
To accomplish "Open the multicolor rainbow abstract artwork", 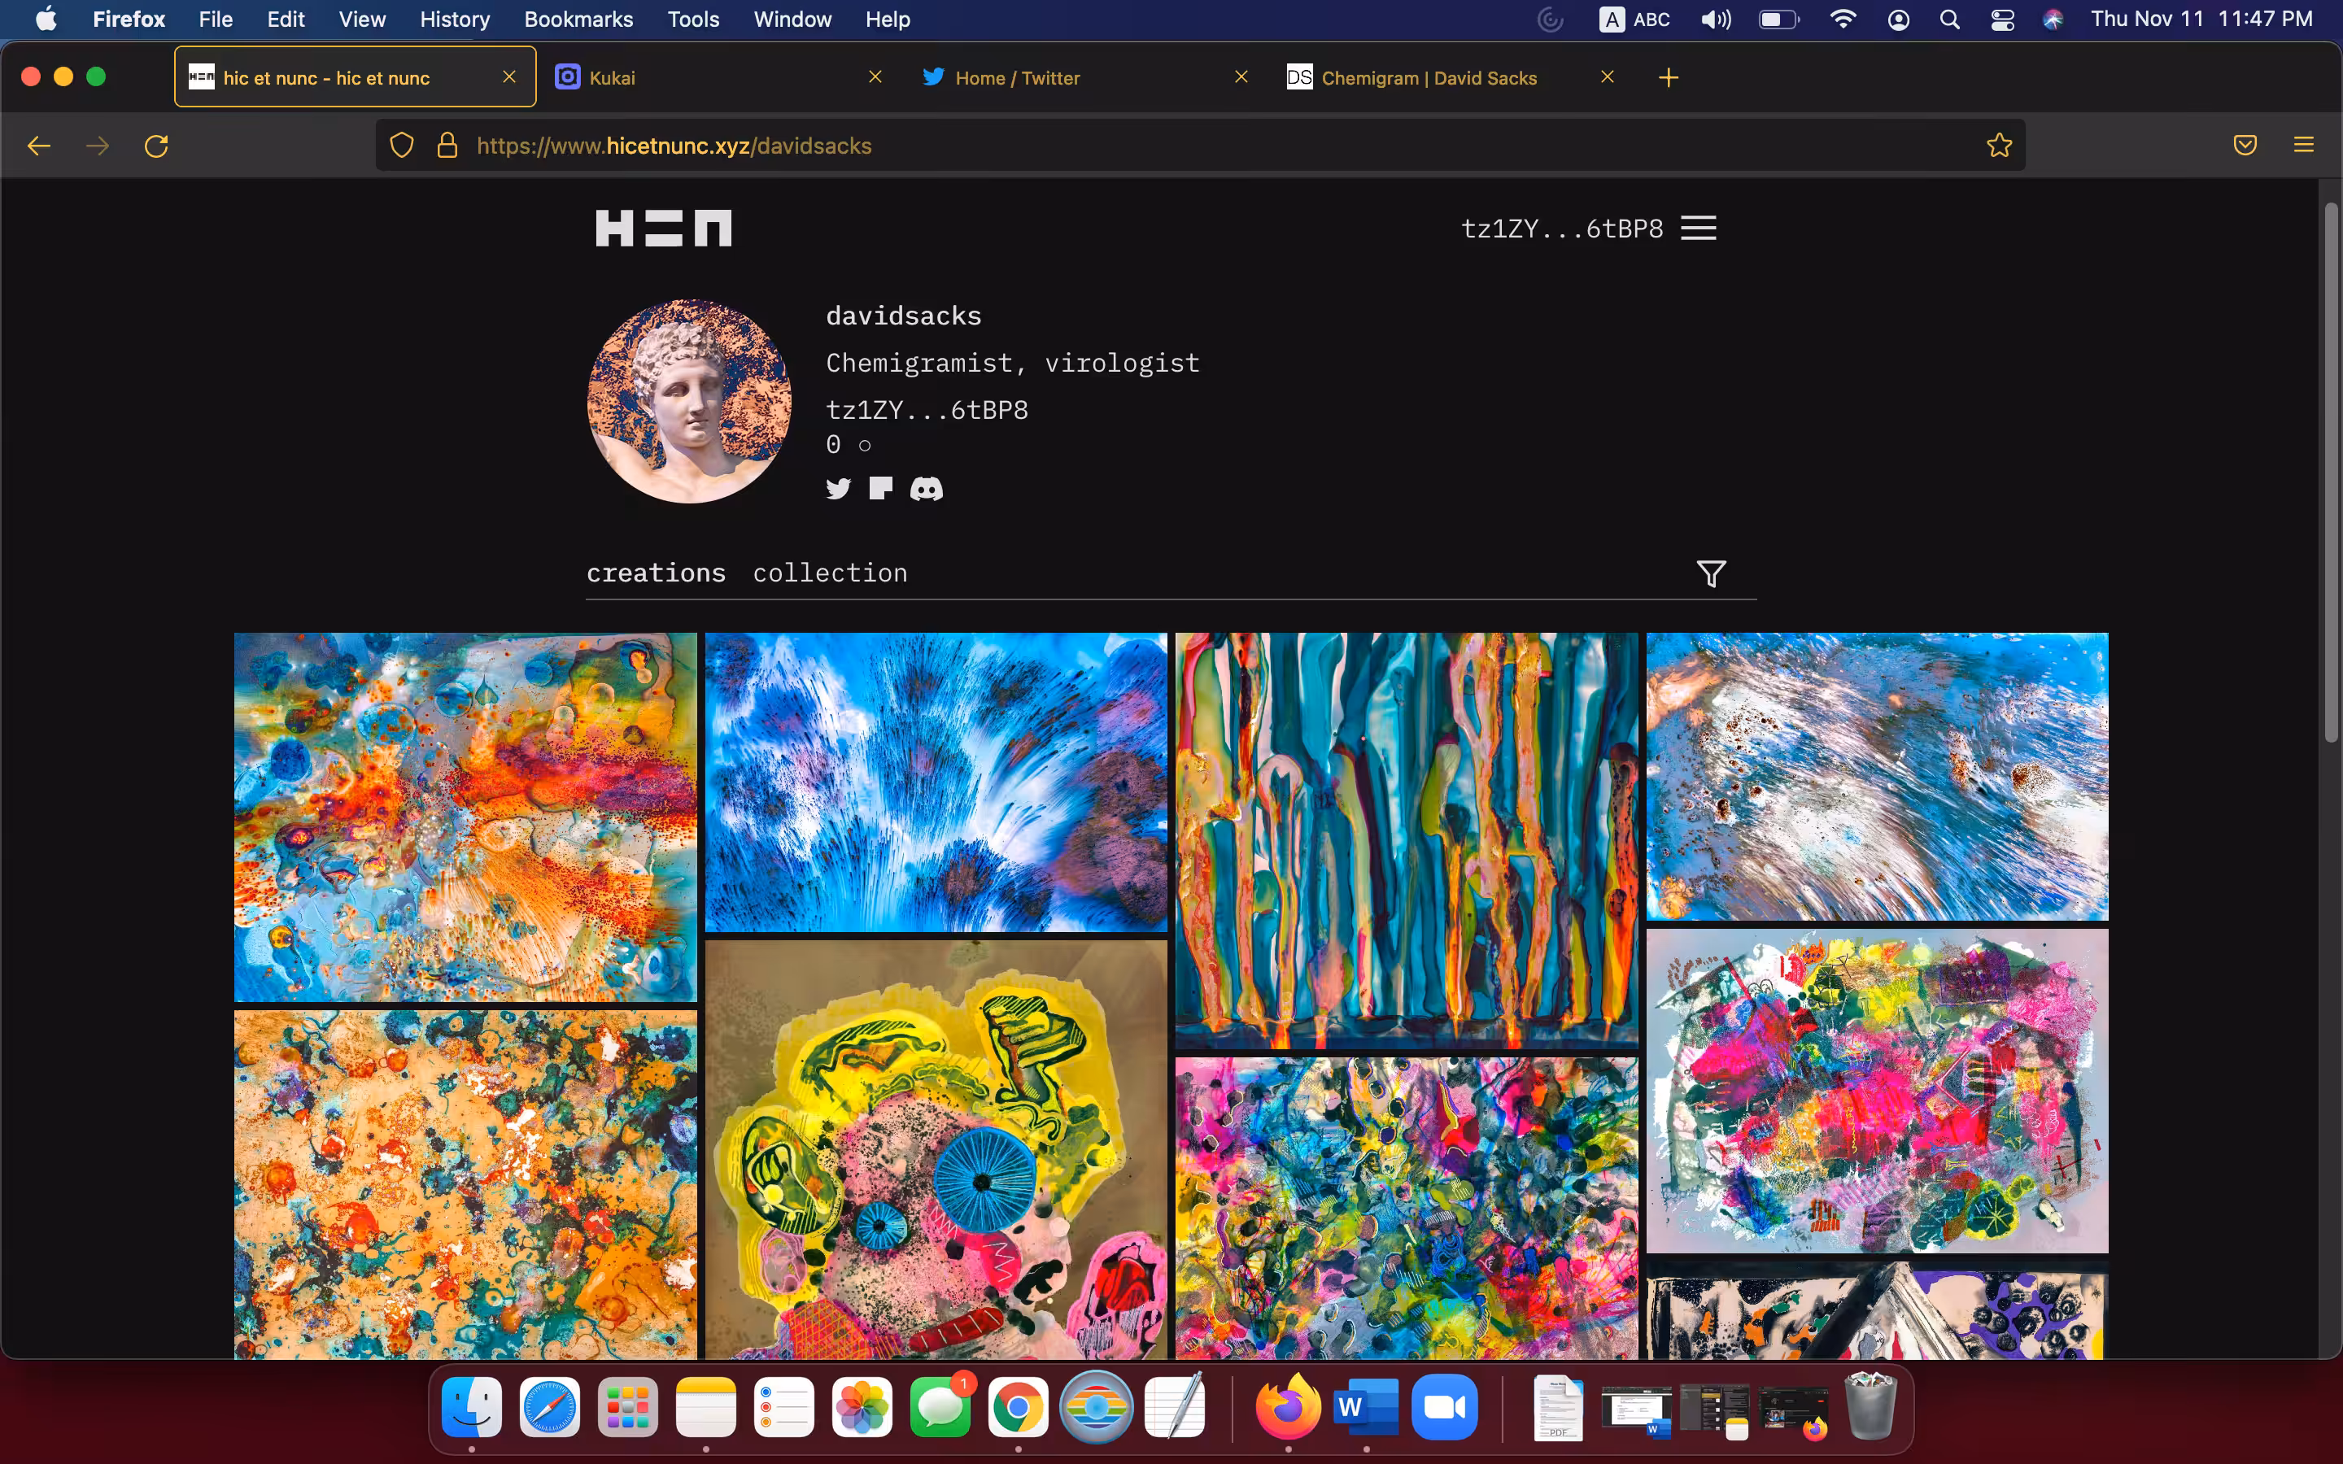I will (x=1407, y=1208).
